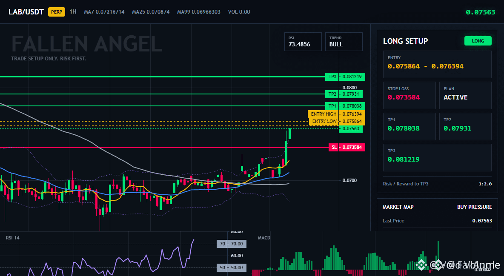
Task: Select the yellow PERP badge
Action: tap(57, 12)
